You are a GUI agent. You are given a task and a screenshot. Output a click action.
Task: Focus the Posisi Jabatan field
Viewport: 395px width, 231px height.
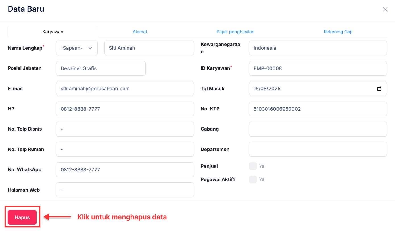[101, 68]
